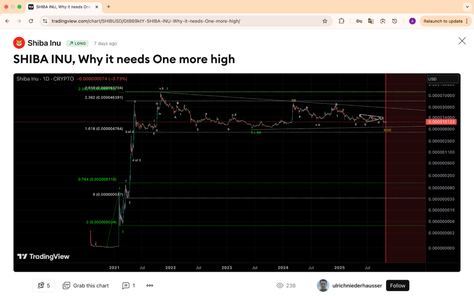Click the Grab this chart icon

tap(67, 285)
